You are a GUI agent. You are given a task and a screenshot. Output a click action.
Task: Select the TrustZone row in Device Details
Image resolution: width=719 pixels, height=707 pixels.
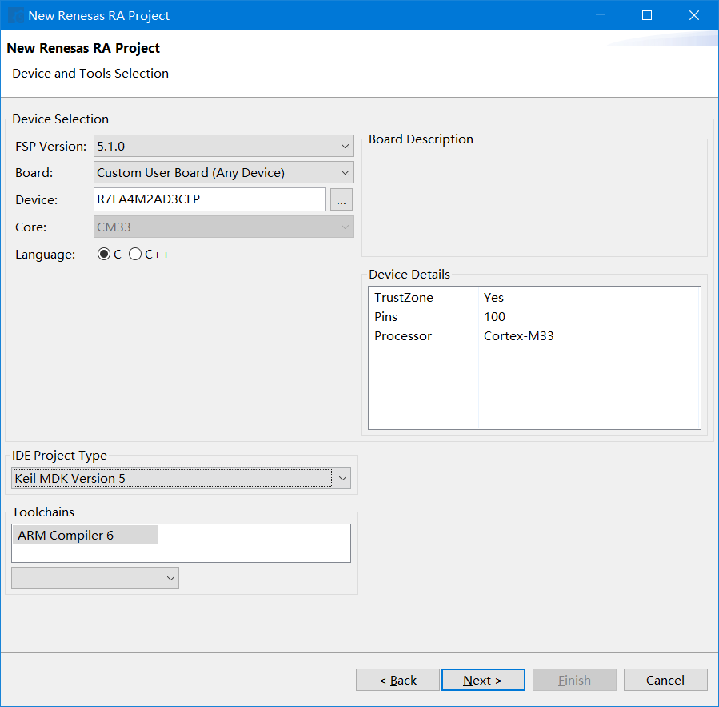(535, 298)
